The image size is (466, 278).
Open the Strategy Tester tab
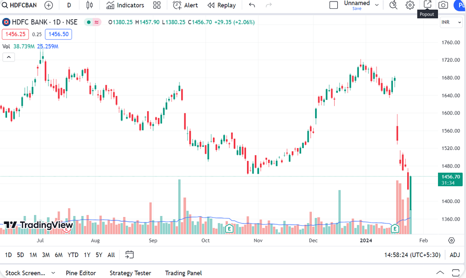pyautogui.click(x=130, y=273)
